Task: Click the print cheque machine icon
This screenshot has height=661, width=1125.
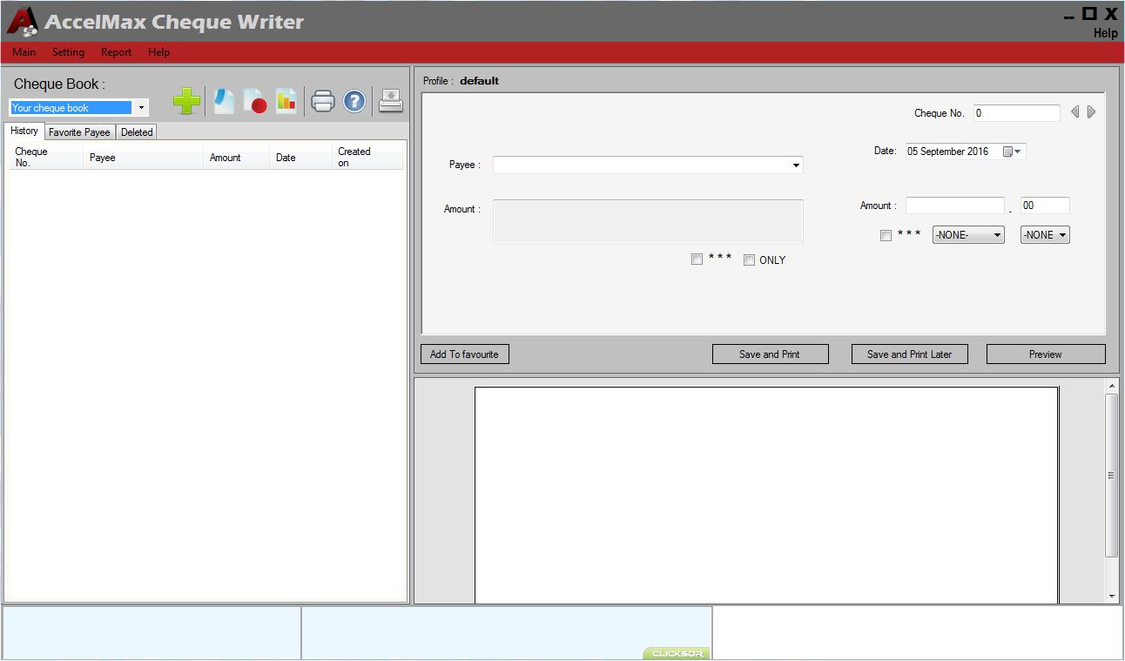Action: click(x=390, y=100)
